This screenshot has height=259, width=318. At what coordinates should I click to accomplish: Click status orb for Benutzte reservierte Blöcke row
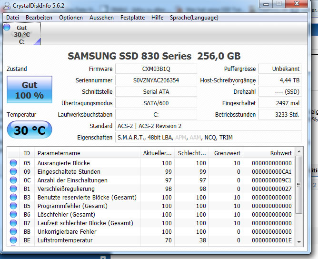click(x=13, y=197)
